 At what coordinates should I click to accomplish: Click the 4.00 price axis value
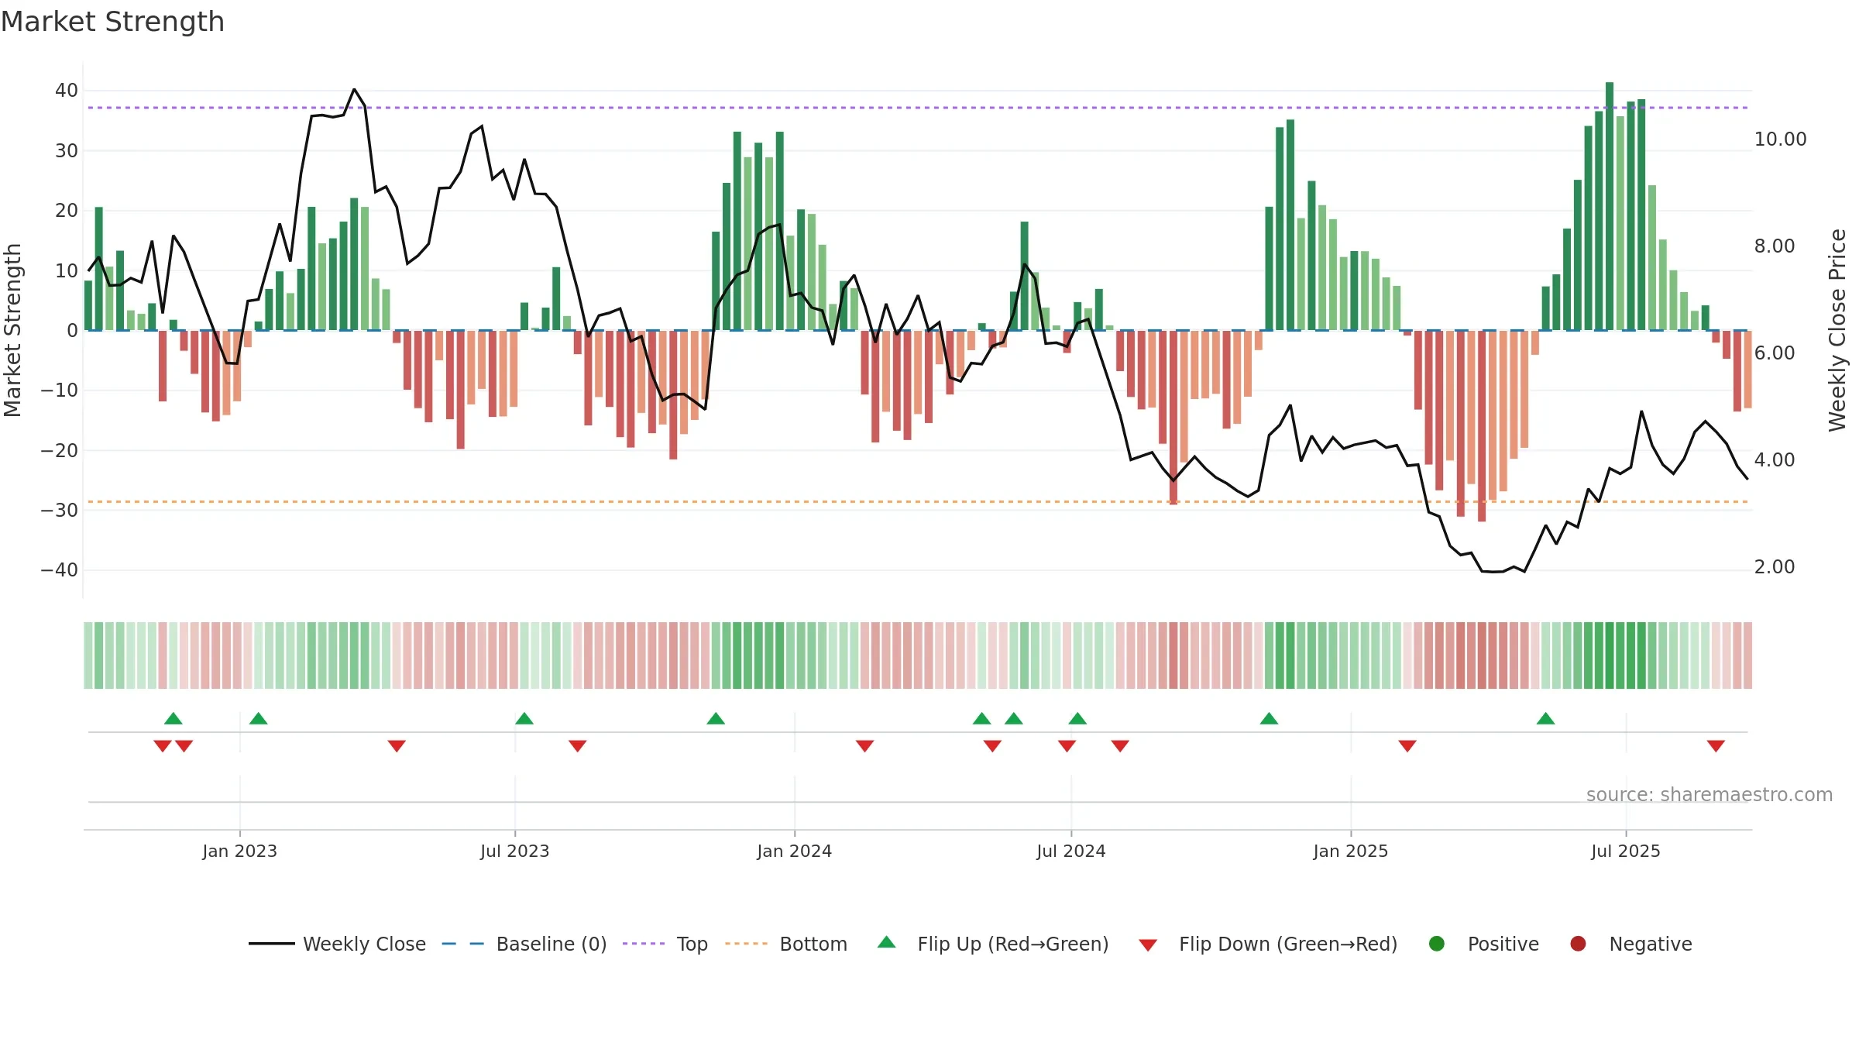pyautogui.click(x=1774, y=460)
